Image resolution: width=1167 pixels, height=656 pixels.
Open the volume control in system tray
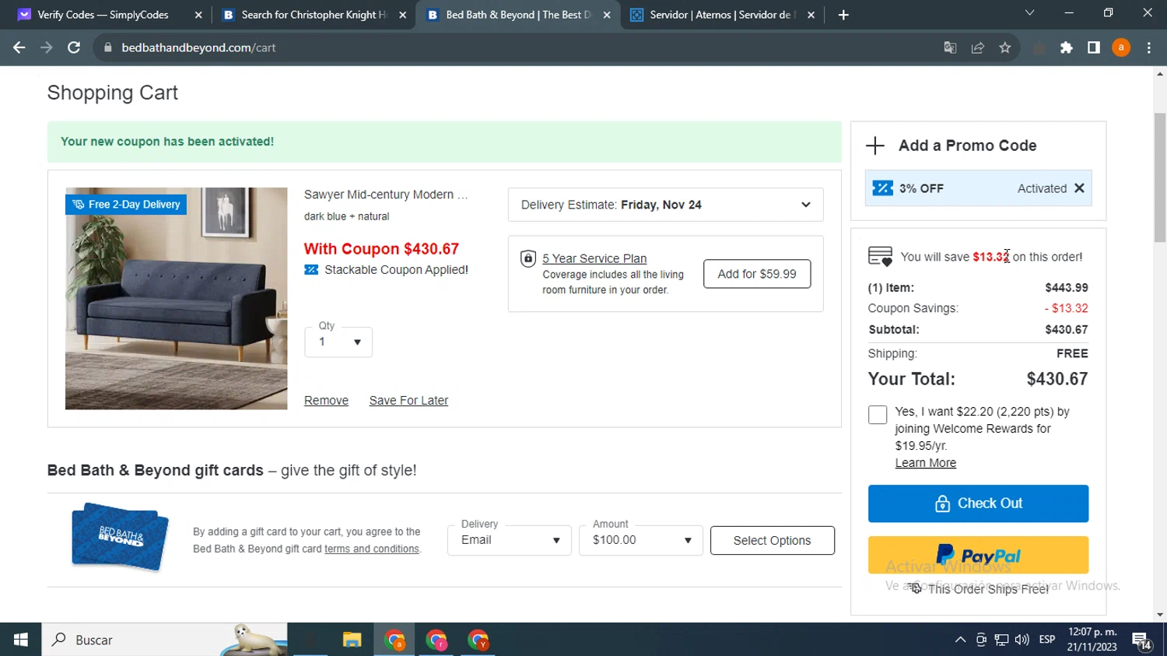[x=1022, y=640]
